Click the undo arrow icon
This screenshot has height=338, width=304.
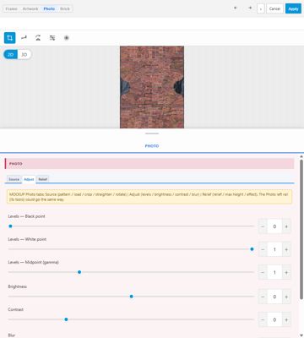[x=235, y=8]
